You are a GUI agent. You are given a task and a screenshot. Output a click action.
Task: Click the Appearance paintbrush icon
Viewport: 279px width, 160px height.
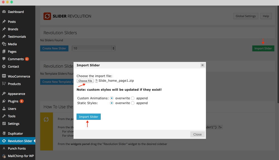point(4,94)
